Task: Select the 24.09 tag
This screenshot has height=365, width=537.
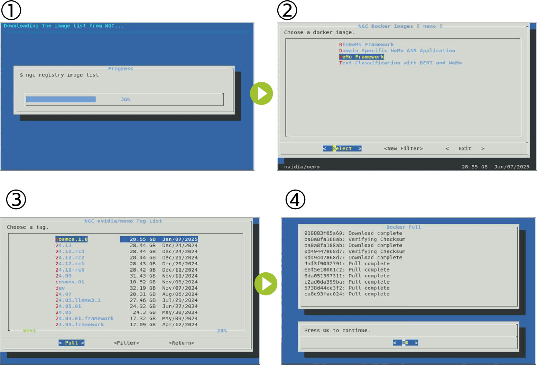Action: (x=127, y=276)
